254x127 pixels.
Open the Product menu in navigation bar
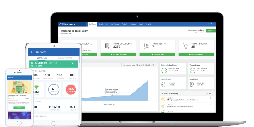[x=124, y=24]
